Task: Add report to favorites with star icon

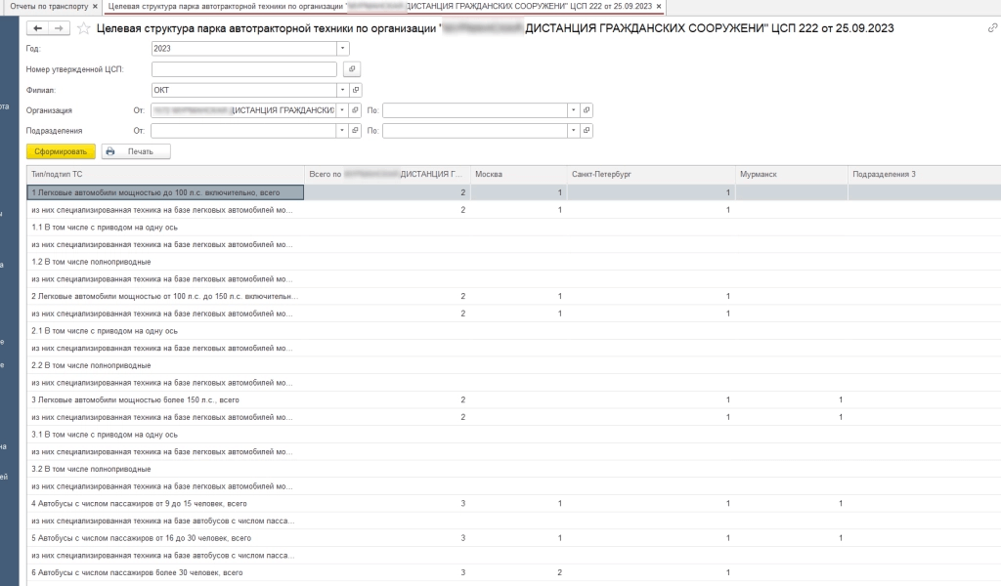Action: click(84, 28)
